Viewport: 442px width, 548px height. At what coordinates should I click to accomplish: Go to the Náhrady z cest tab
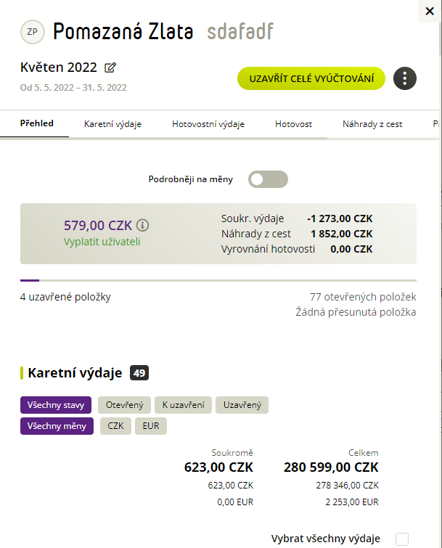point(372,124)
